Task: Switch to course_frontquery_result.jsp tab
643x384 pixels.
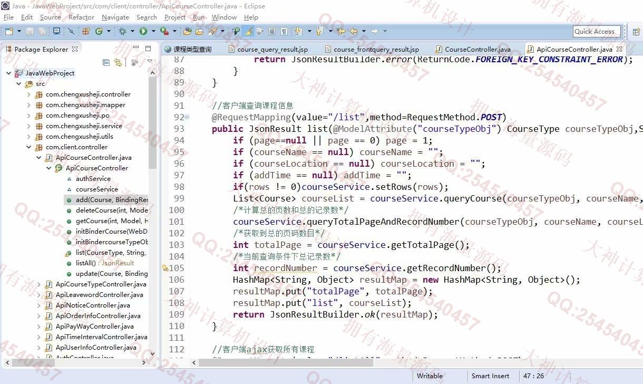Action: pos(371,49)
